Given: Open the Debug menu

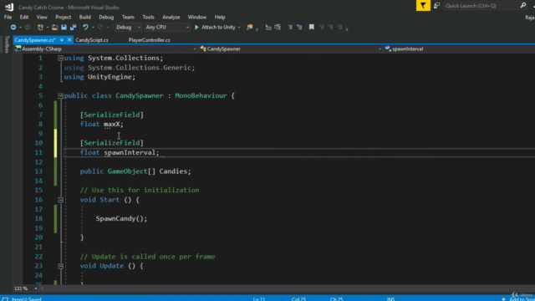Looking at the screenshot, I should click(x=106, y=17).
